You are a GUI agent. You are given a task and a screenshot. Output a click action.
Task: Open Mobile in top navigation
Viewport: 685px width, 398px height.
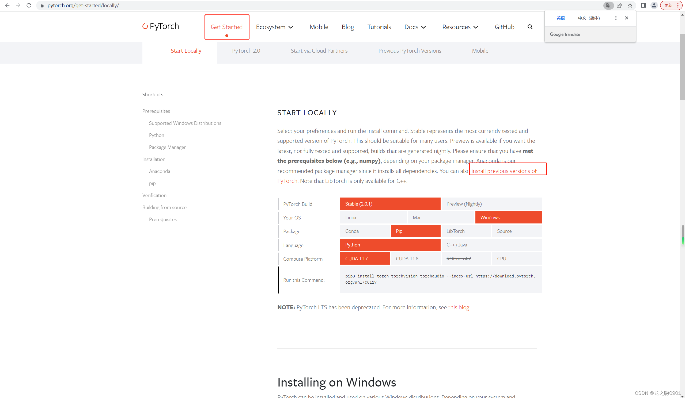click(319, 27)
